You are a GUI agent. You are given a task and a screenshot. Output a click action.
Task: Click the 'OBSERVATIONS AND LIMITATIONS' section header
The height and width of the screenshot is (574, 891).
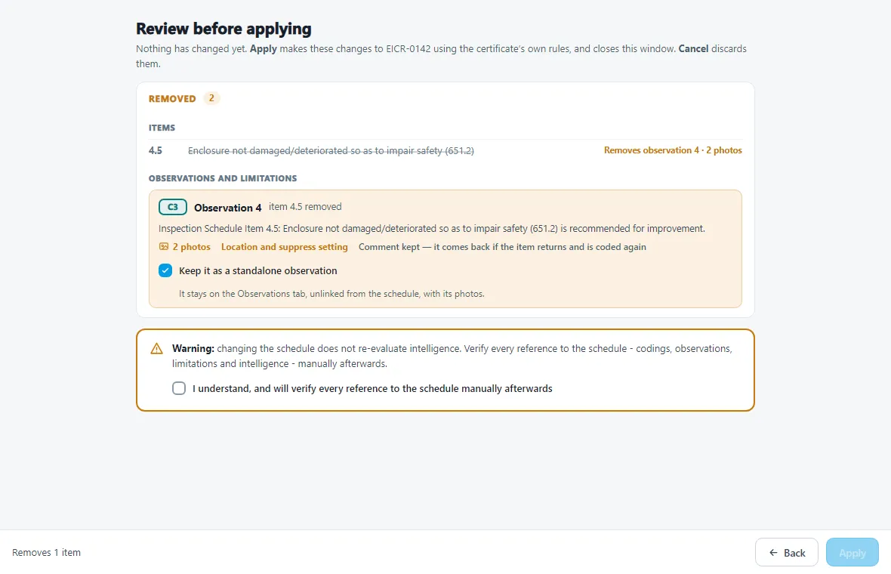(x=223, y=178)
